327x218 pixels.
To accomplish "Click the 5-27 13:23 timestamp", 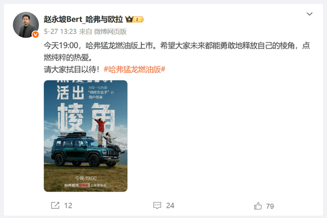I will tap(60, 32).
